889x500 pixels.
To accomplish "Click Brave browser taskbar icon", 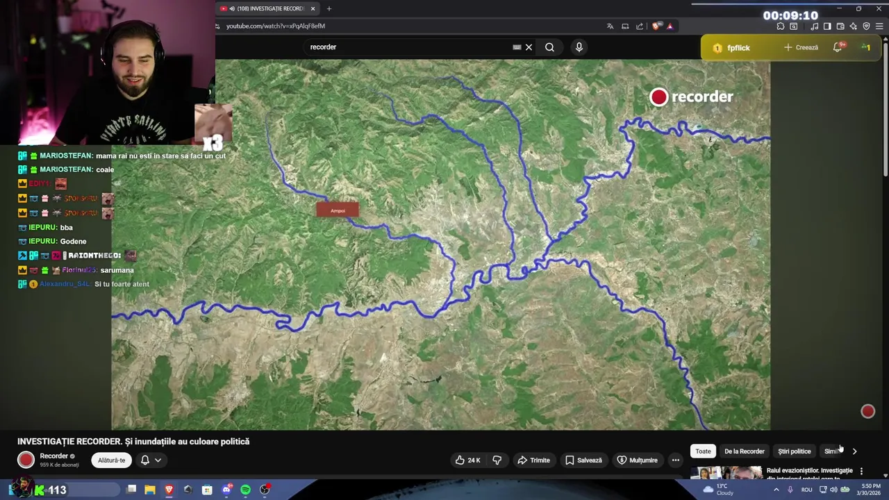I will pos(169,490).
